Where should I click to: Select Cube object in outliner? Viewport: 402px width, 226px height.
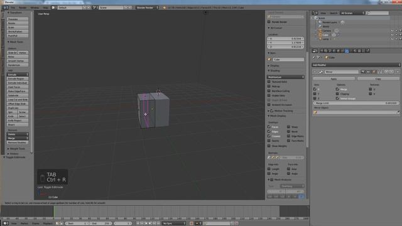point(325,35)
